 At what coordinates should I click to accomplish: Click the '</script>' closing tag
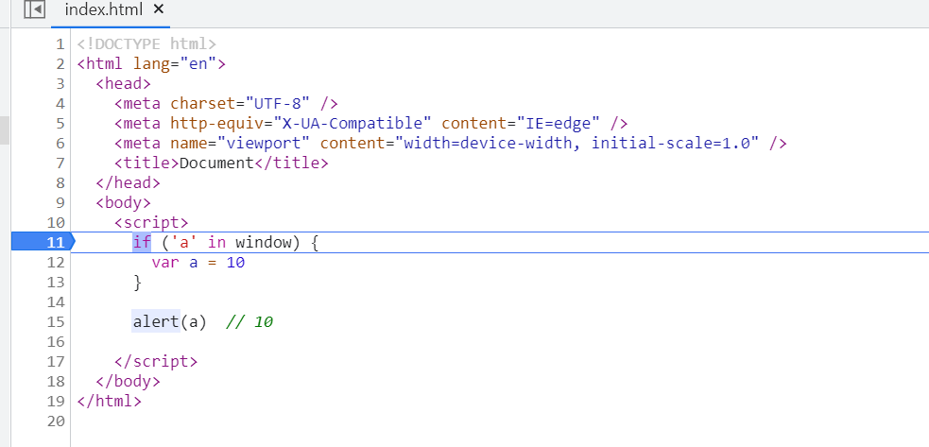pyautogui.click(x=156, y=362)
